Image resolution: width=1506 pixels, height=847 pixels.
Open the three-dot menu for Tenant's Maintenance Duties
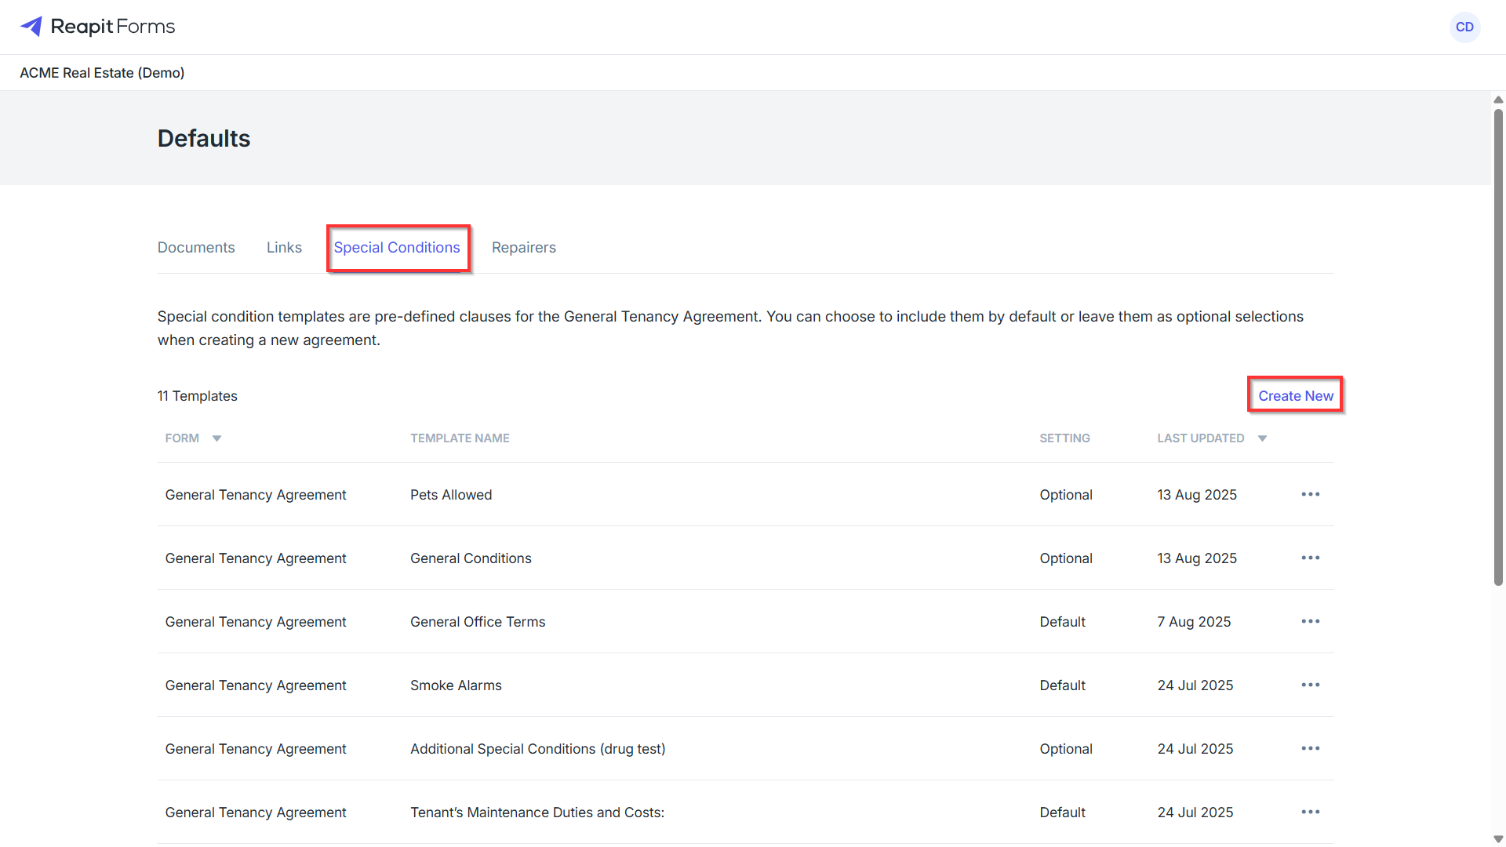pos(1311,812)
